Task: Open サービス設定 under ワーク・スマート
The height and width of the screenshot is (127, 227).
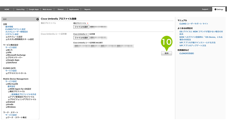Action: click(x=11, y=115)
